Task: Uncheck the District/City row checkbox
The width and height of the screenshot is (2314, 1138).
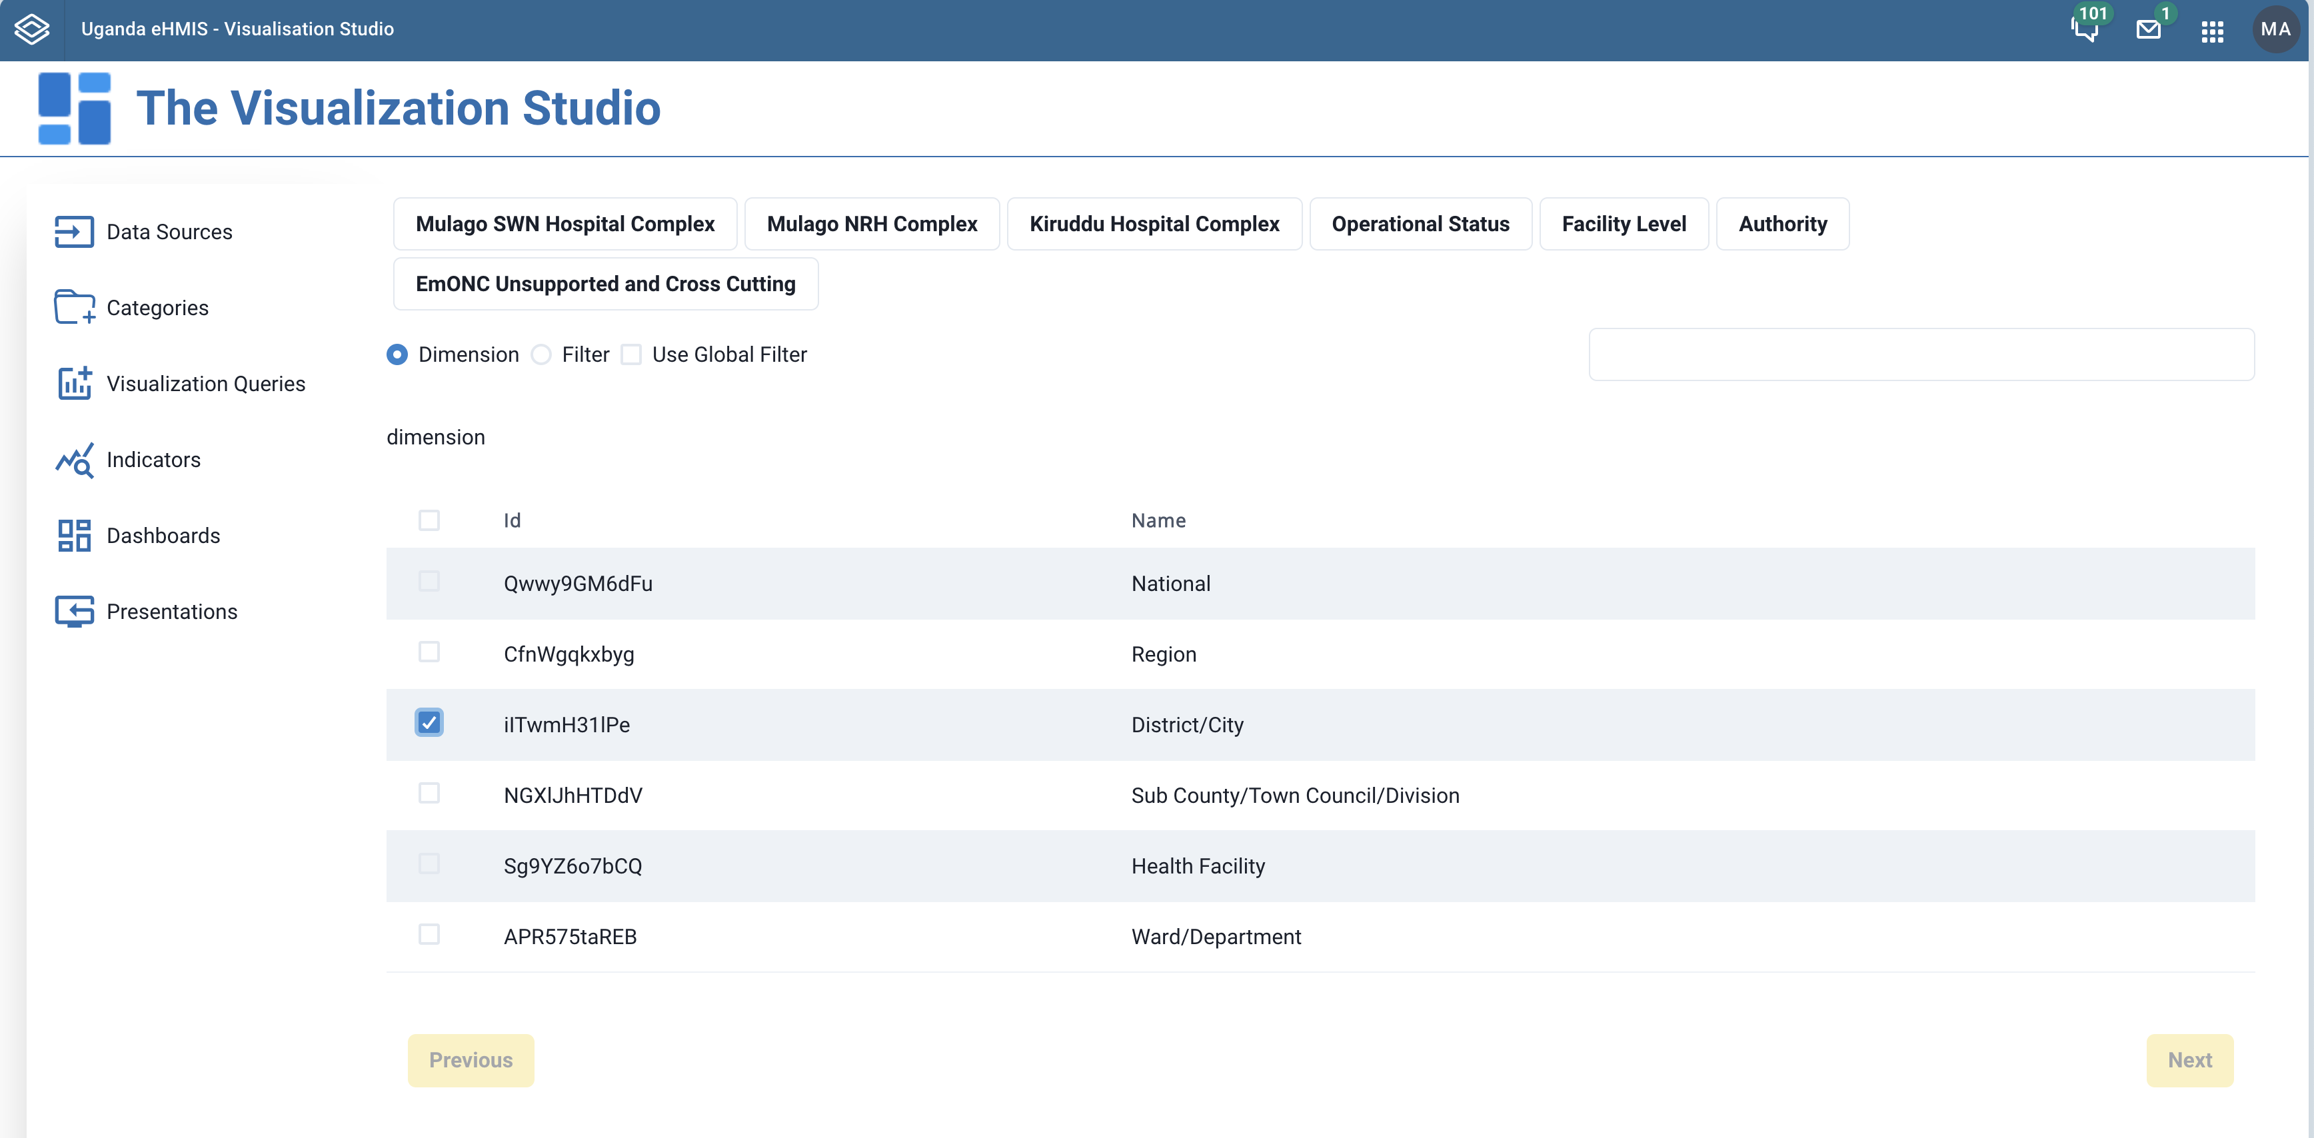Action: [429, 723]
